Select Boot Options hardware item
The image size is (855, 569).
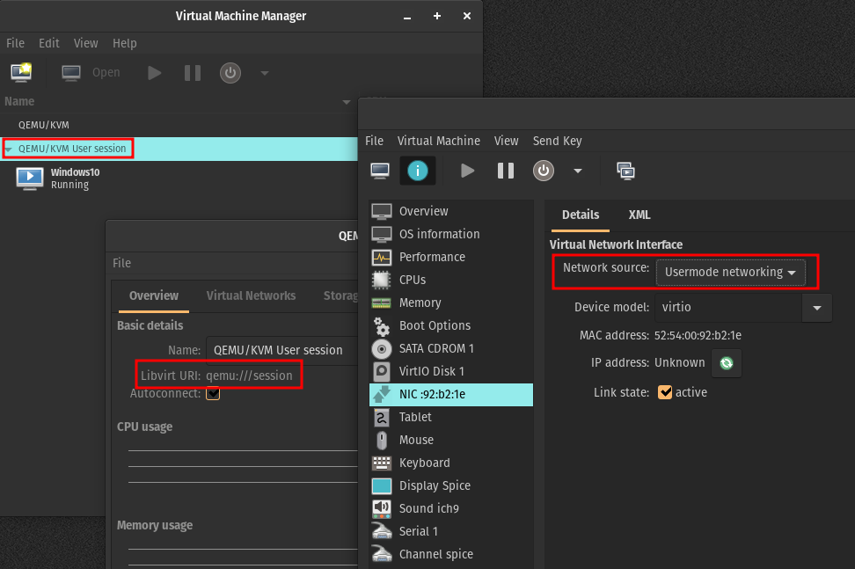point(451,325)
